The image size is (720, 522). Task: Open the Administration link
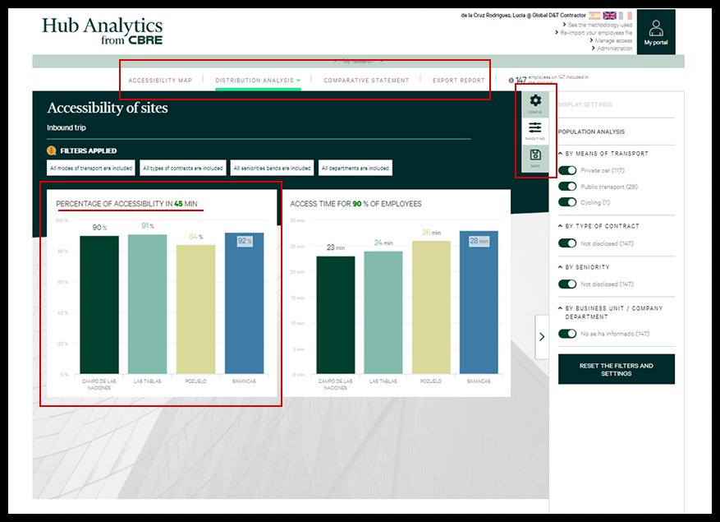pos(614,49)
